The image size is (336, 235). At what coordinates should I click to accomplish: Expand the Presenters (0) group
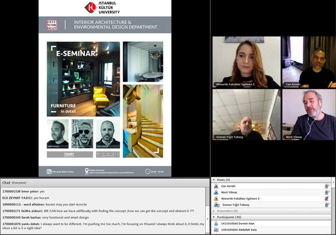click(214, 211)
